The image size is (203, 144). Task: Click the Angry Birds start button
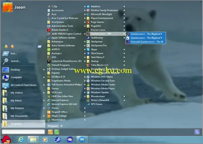click(6, 140)
